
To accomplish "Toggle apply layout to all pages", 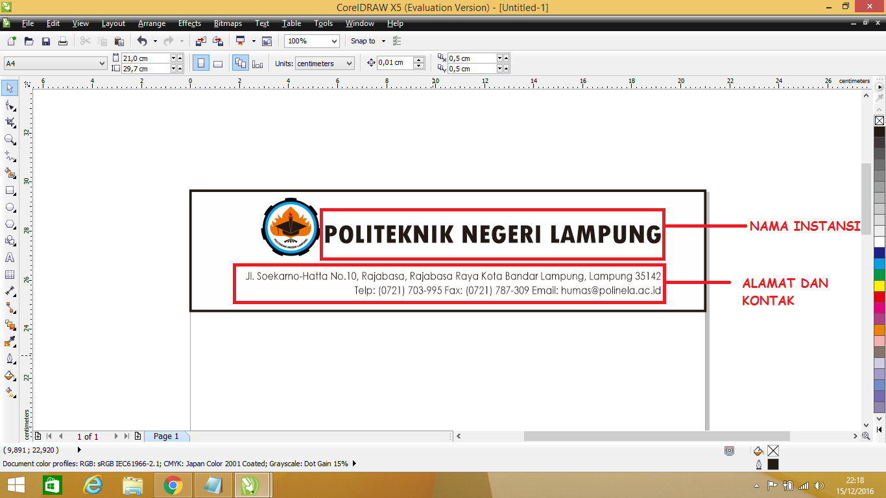I will coord(241,64).
